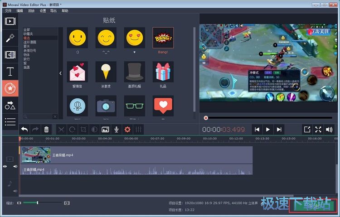Viewport: 340px width, 217px height.
Task: Open the Import media tab
Action: click(x=10, y=21)
